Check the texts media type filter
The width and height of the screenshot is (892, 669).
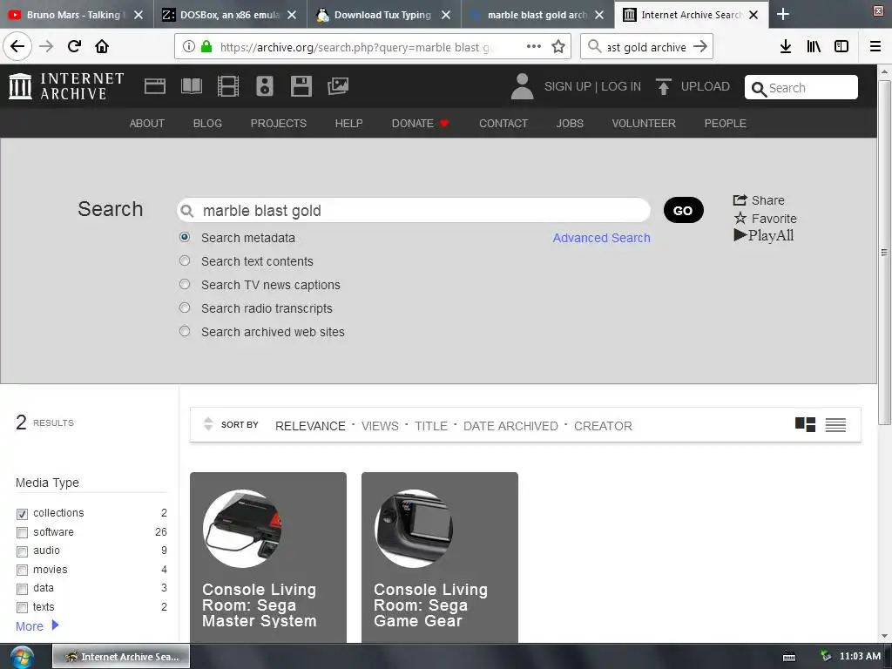pos(22,607)
